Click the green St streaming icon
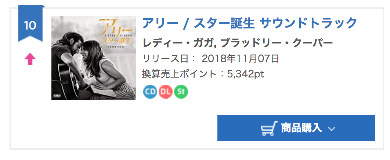Image resolution: width=390 pixels, height=160 pixels. 181,92
